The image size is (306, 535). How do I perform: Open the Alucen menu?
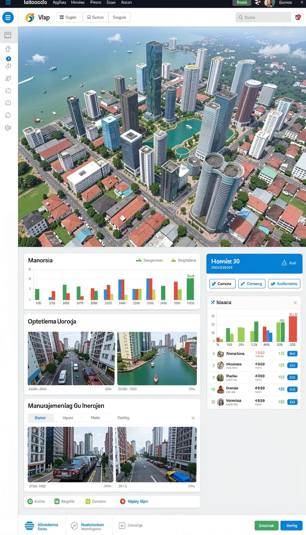click(126, 2)
